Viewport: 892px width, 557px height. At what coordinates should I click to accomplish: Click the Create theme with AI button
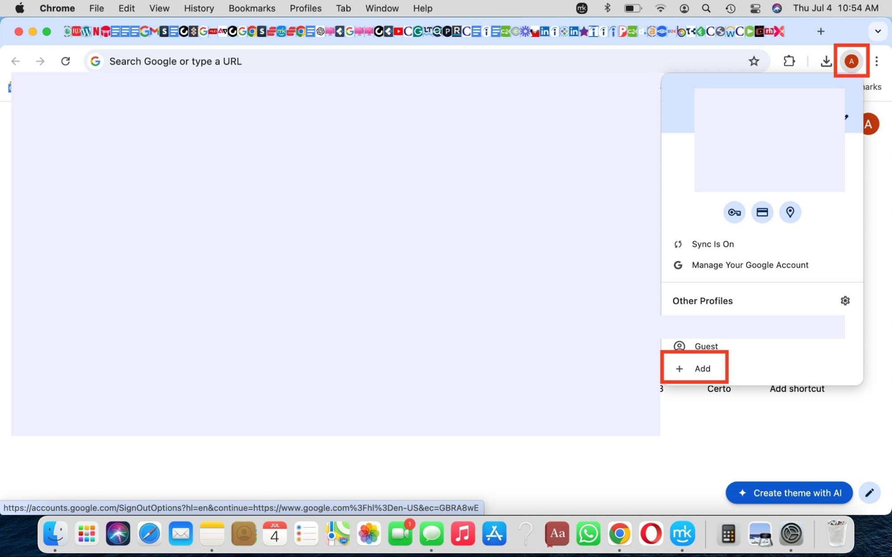click(x=788, y=492)
